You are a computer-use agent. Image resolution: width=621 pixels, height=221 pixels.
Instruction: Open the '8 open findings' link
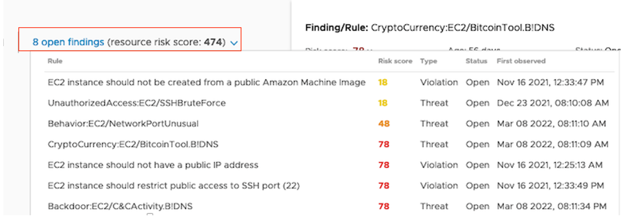point(68,42)
